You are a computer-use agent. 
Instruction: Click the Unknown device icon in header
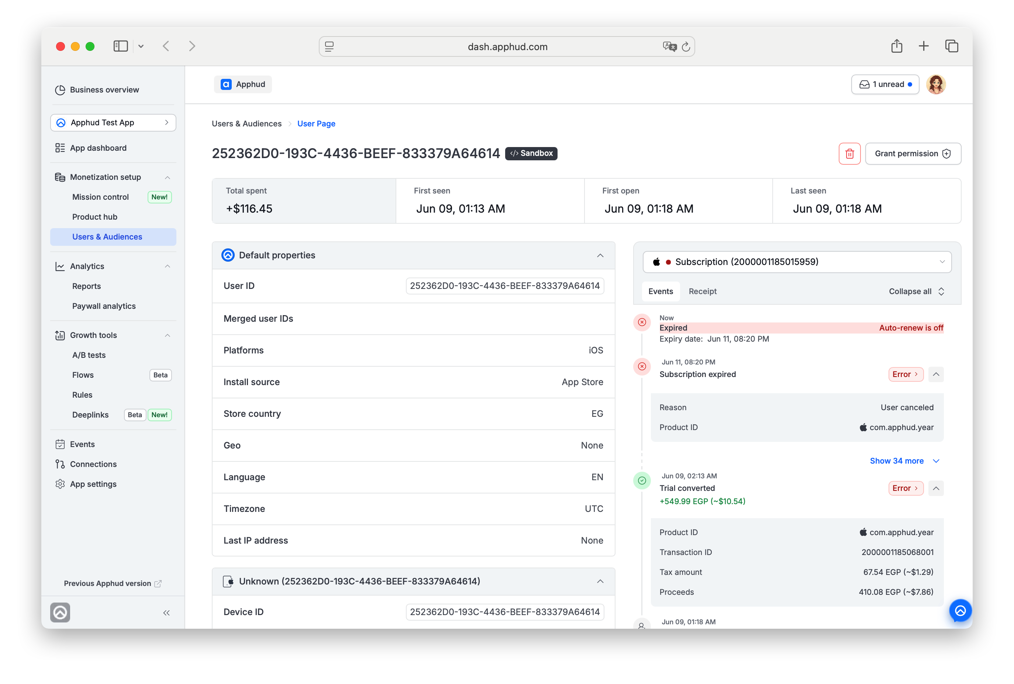[228, 581]
